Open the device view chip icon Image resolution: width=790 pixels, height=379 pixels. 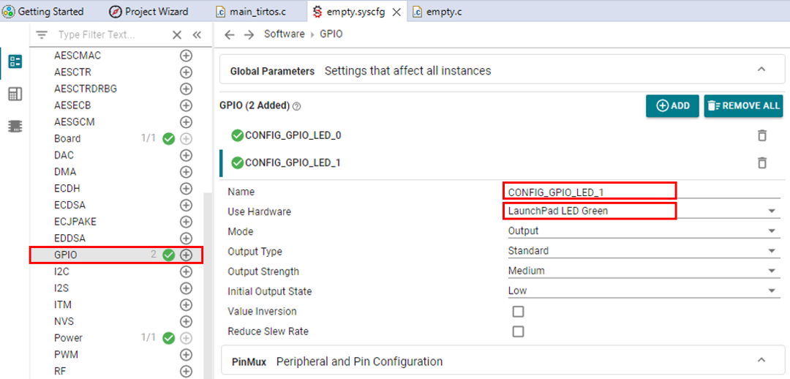tap(15, 127)
